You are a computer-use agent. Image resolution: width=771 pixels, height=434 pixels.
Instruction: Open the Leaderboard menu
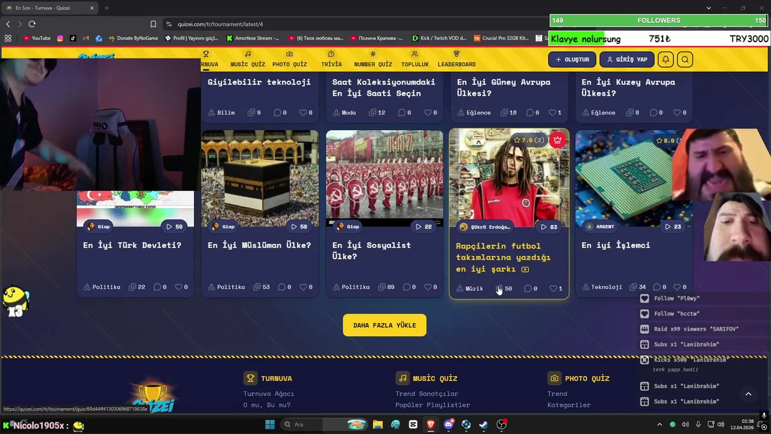pos(457,59)
